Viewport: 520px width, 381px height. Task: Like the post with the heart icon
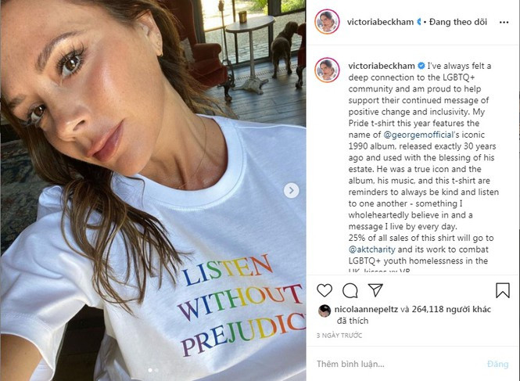[325, 290]
